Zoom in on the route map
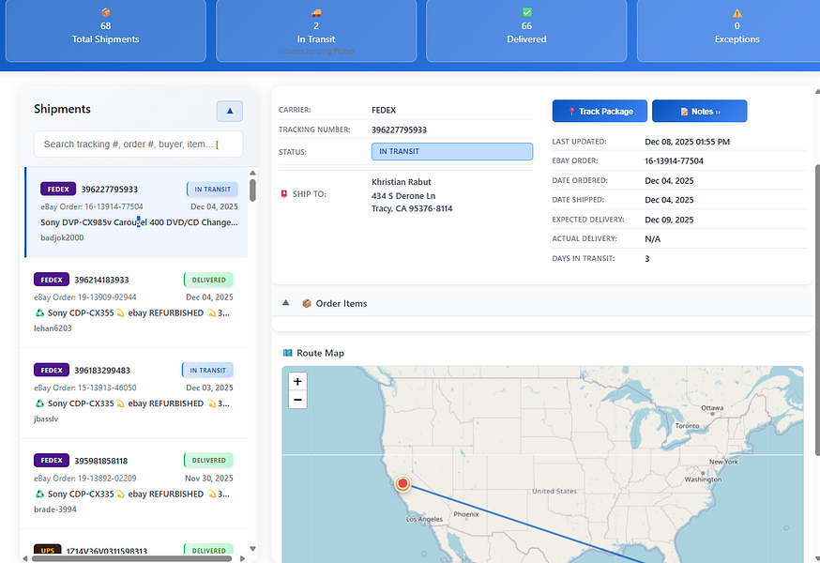Screen dimensions: 820x563 click(297, 382)
